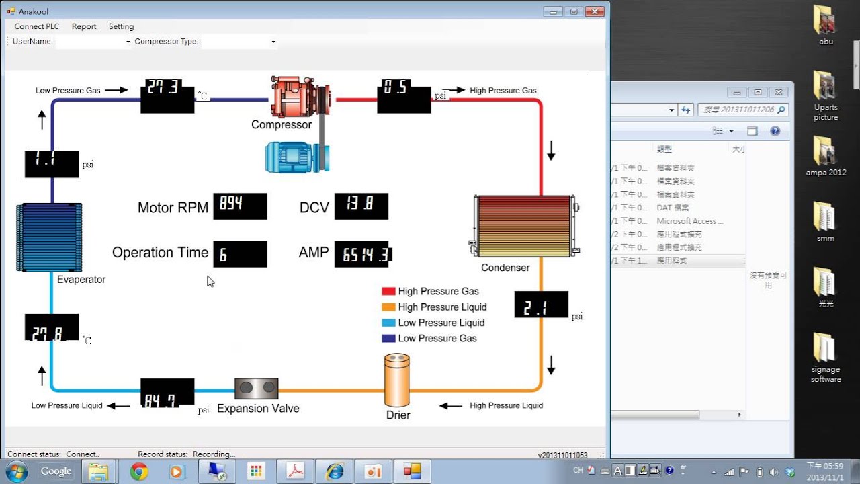Click the refresh button in Explorer window

685,110
